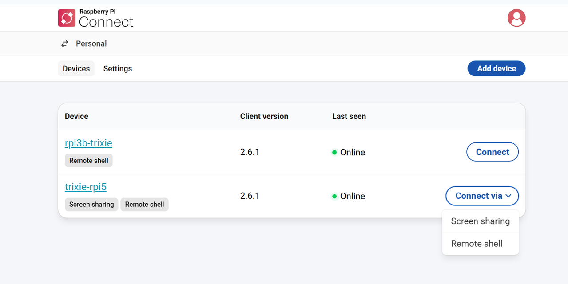
Task: Click the Remote shell tag under trixie-rpi5
Action: [145, 205]
